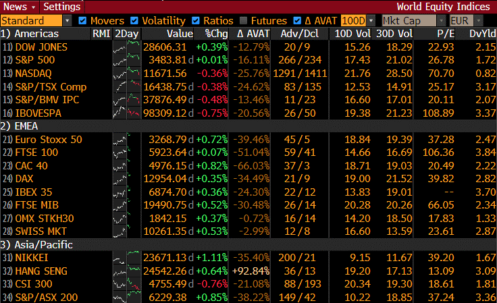
Task: Toggle the Δ AVAT checkbox
Action: coord(297,21)
